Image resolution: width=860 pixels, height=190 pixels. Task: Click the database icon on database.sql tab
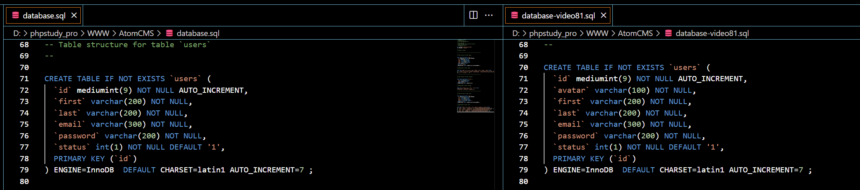click(16, 15)
